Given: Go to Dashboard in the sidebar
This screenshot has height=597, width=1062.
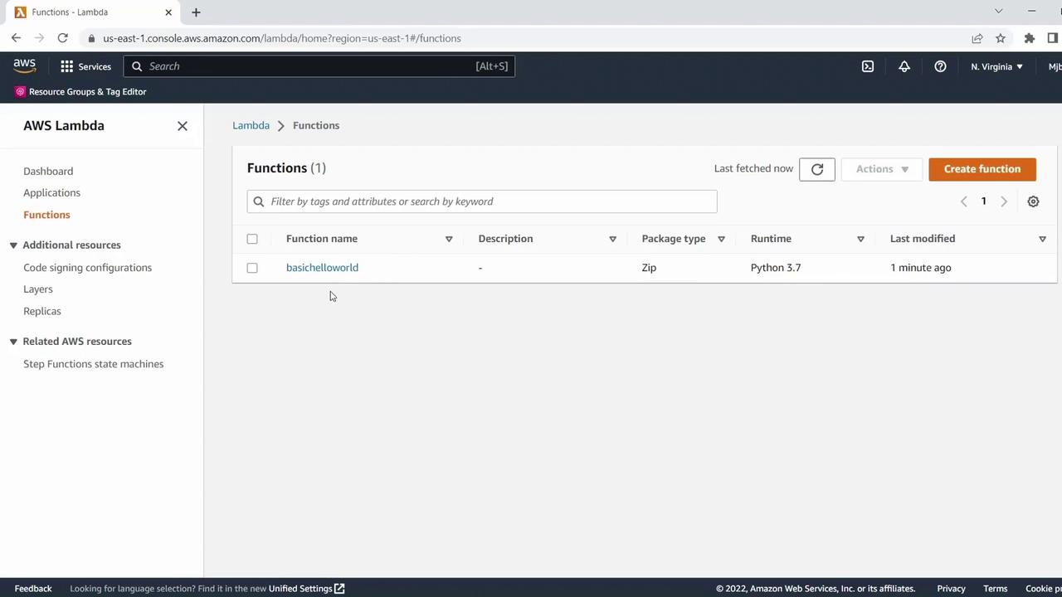Looking at the screenshot, I should coord(48,171).
